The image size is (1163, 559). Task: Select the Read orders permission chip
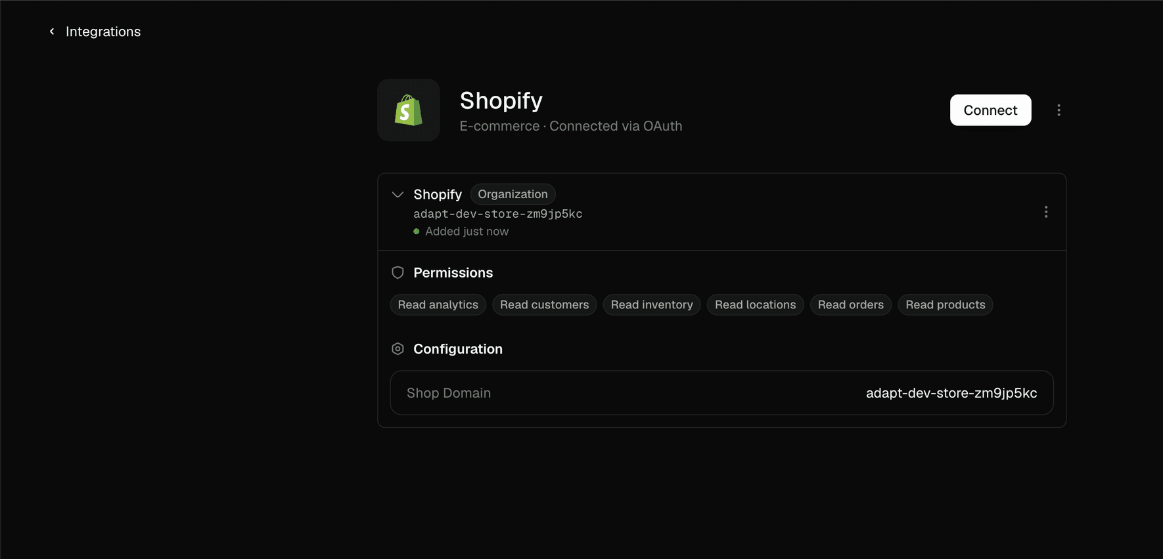tap(850, 304)
